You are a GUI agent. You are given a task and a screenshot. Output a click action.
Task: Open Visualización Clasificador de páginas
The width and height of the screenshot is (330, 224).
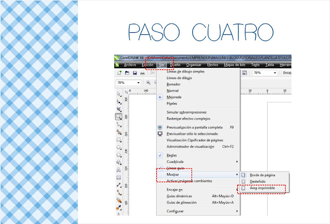tap(195, 140)
